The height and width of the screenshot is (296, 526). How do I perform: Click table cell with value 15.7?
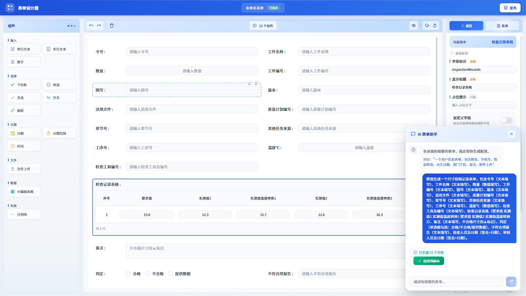[x=263, y=215]
